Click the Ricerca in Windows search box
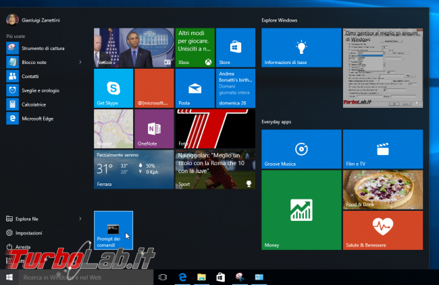439x285 pixels. pos(86,277)
